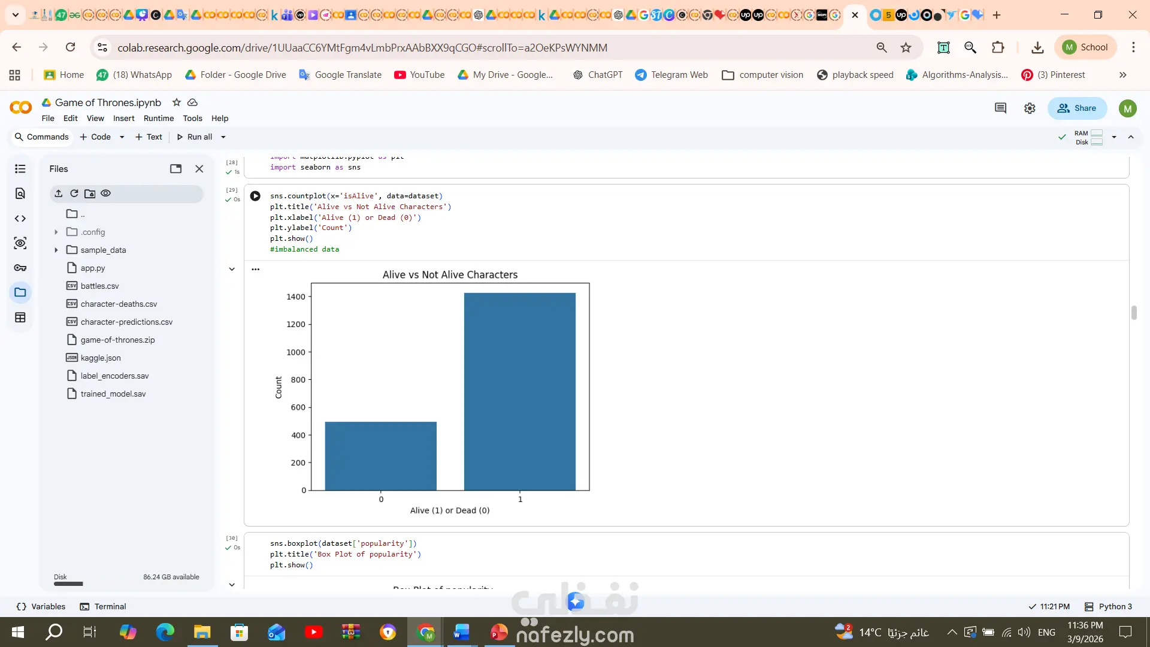The width and height of the screenshot is (1150, 647).
Task: Open notebook settings gear icon
Action: point(1029,108)
